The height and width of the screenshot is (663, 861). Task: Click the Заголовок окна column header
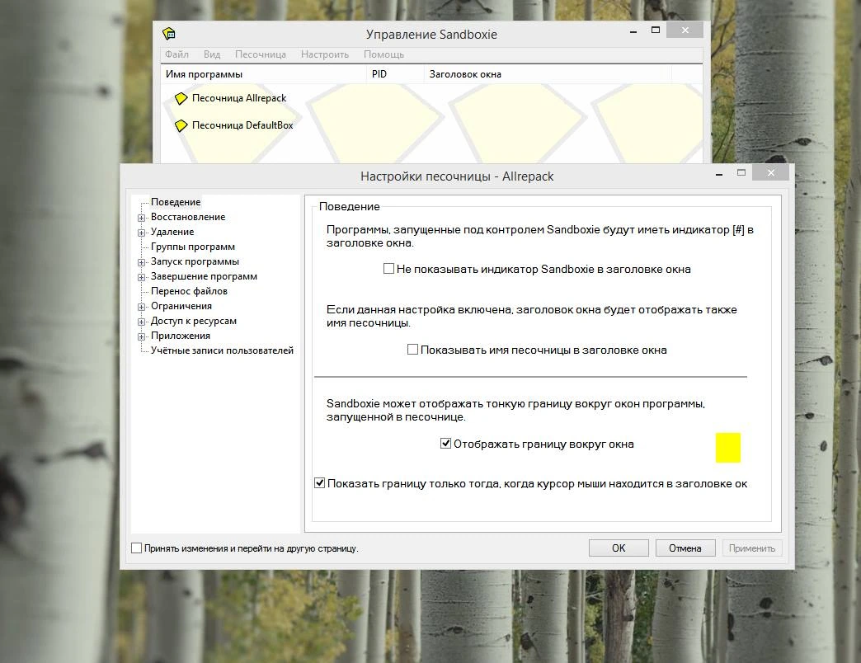pos(548,74)
